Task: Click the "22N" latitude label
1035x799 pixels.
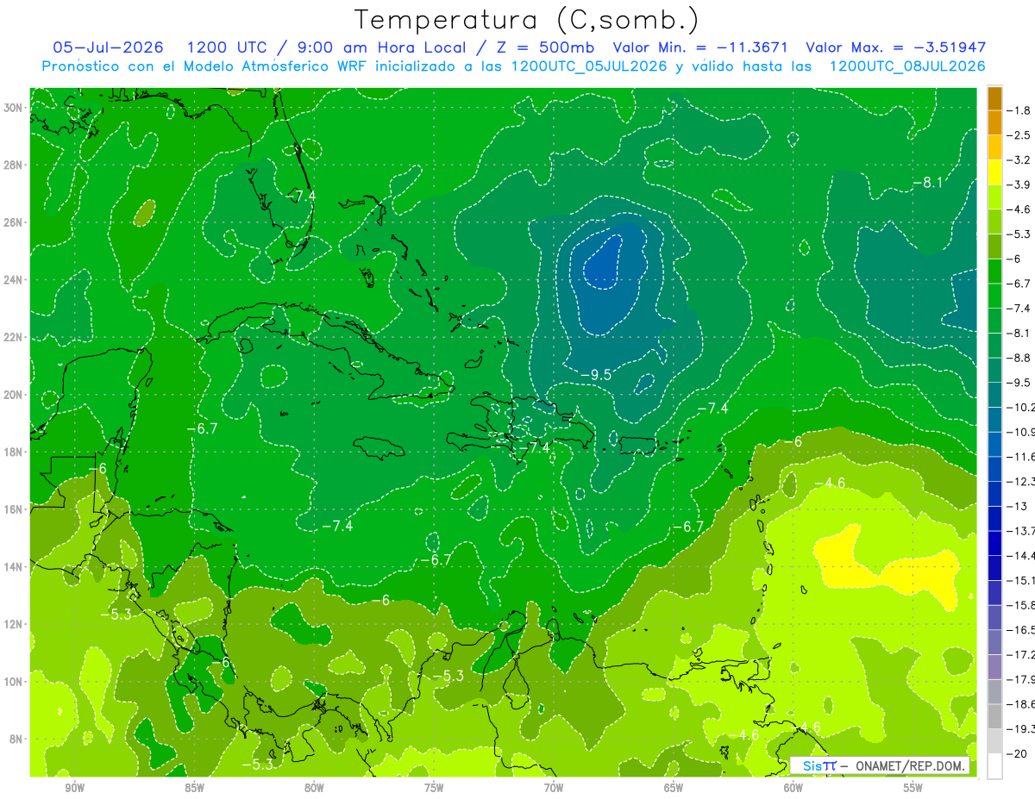Action: pyautogui.click(x=14, y=337)
